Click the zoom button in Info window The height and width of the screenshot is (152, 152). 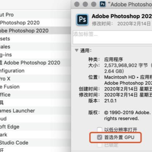94,4
